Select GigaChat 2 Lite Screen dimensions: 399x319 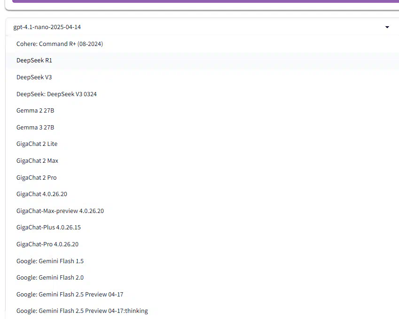(202, 144)
